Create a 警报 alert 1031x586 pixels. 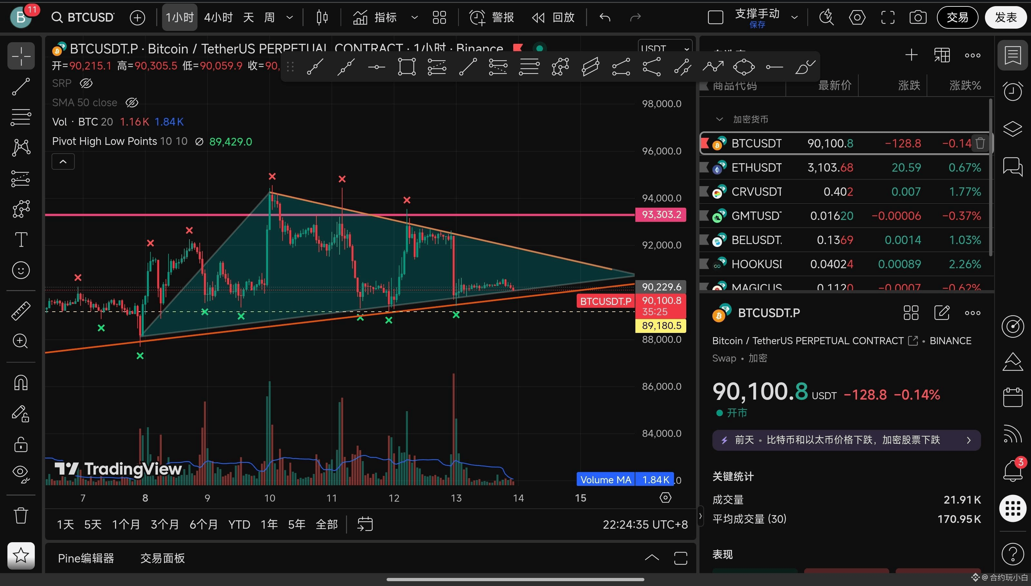pos(492,17)
